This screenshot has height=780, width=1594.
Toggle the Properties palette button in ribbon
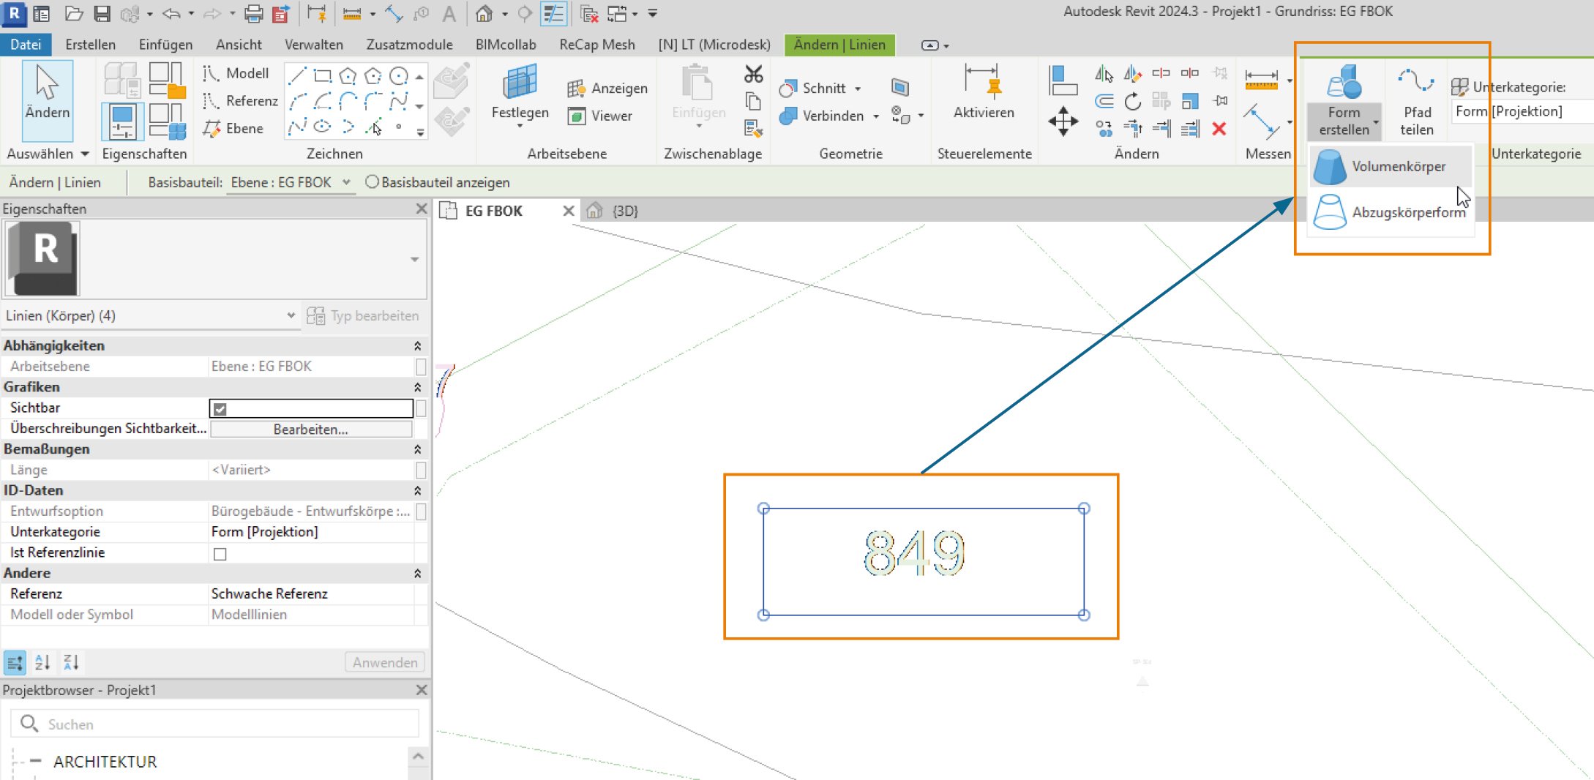point(121,122)
